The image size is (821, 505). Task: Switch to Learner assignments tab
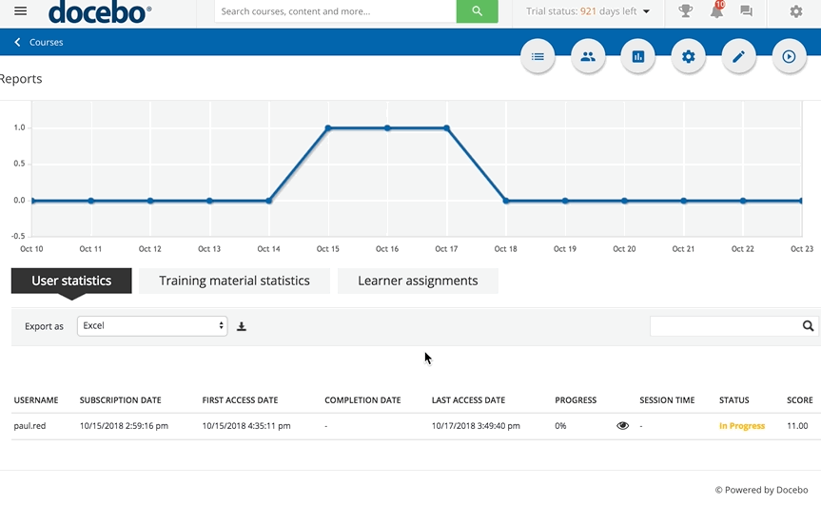click(418, 281)
